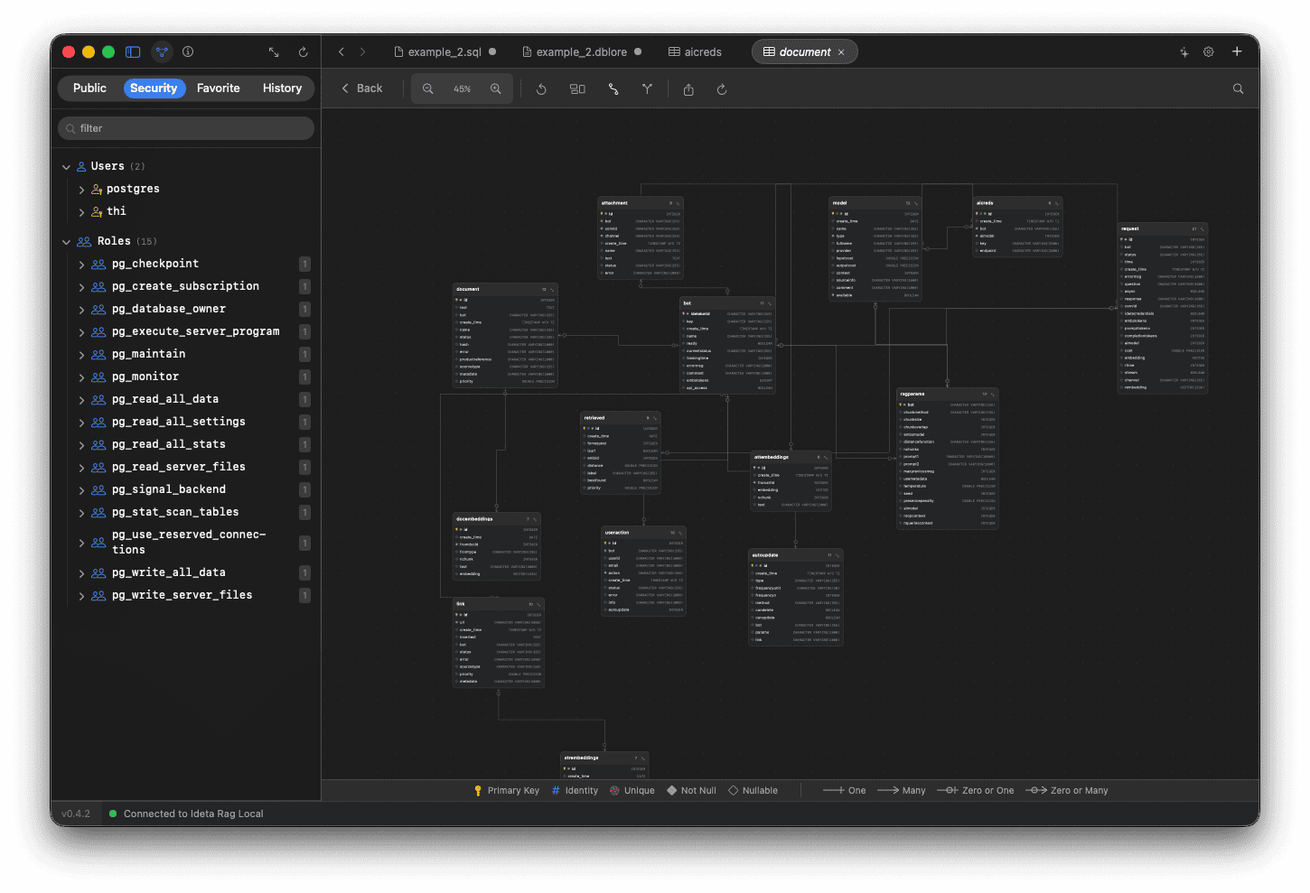Open the connection graph icon
The image size is (1310, 893).
162,51
